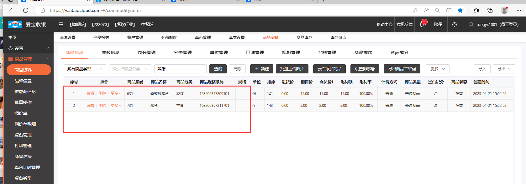Image resolution: width=526 pixels, height=184 pixels.
Task: Click the browser profile avatar
Action: point(504,10)
